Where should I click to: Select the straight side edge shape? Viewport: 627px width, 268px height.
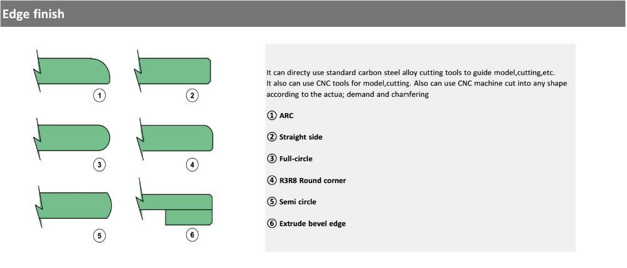173,71
